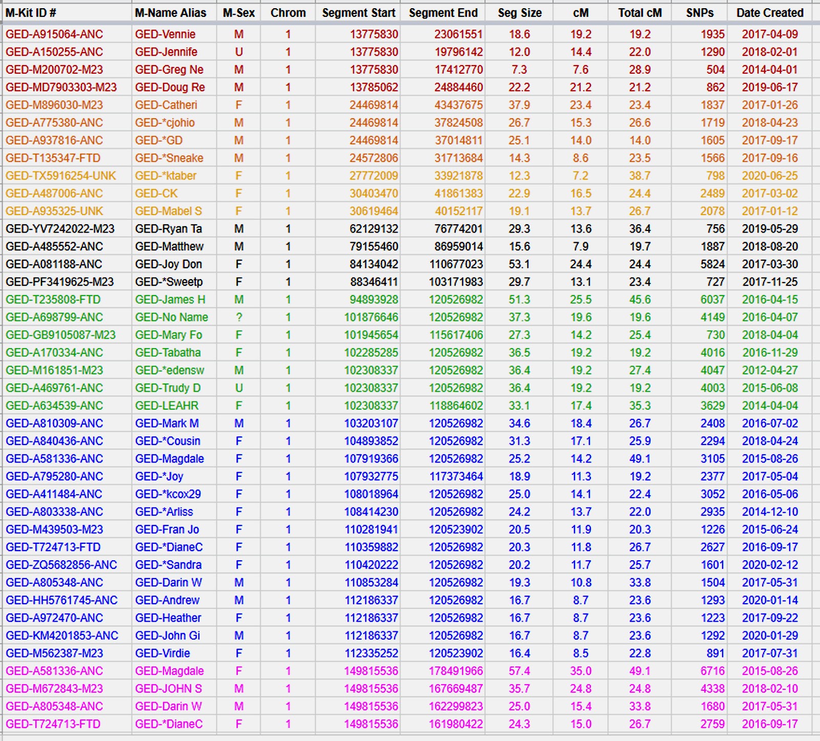Viewport: 820px width, 741px height.
Task: Click alias cell GED-Jennife
Action: click(x=166, y=52)
